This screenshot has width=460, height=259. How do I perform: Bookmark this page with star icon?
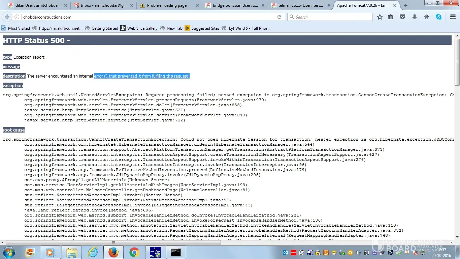[380, 17]
